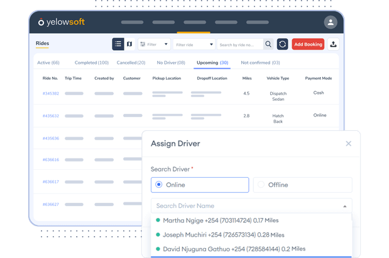Click the yelowsoft logo
Image resolution: width=389 pixels, height=258 pixels.
62,23
